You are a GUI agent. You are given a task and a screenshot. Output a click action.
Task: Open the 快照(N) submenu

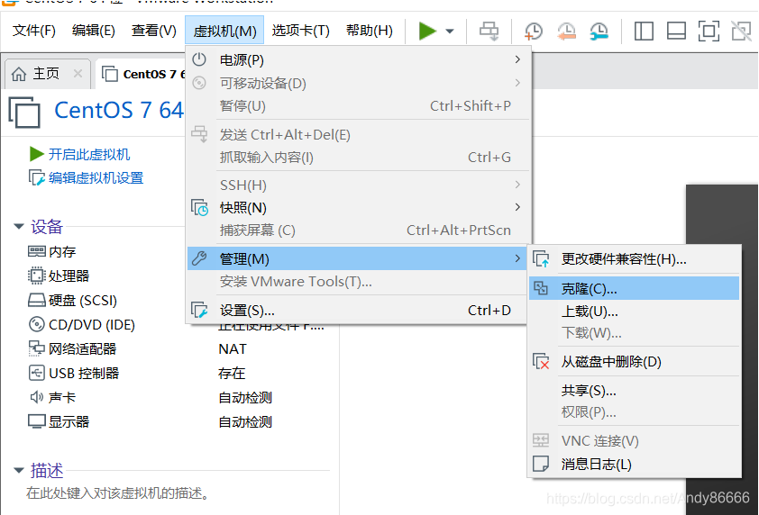pos(359,208)
